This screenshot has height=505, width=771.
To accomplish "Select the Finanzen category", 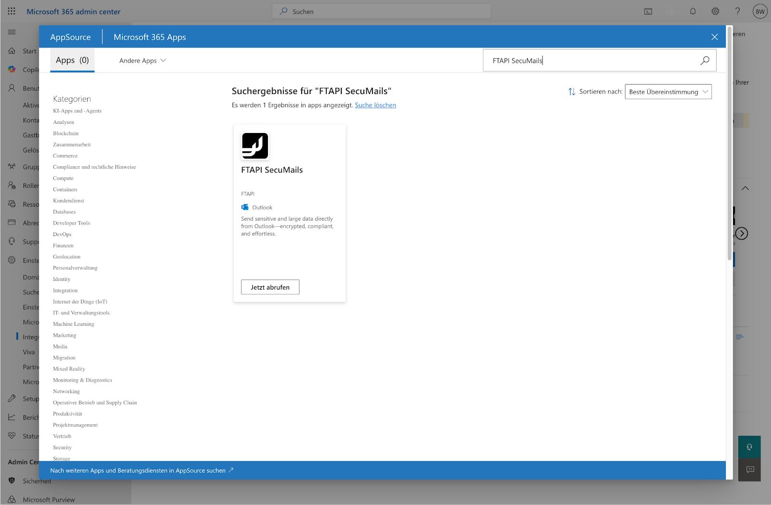I will pos(63,246).
